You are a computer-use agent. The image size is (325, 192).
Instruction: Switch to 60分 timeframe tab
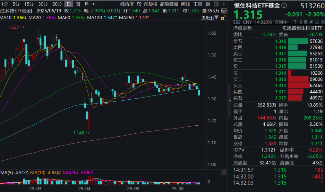57,4
